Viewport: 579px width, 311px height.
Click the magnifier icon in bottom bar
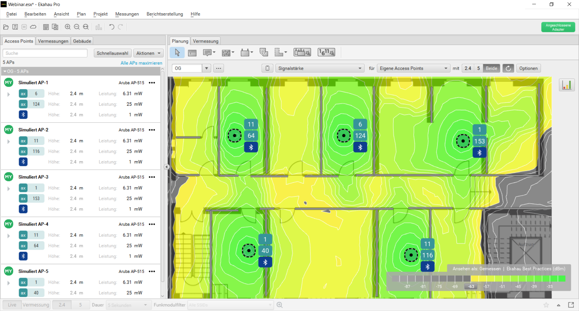[280, 305]
